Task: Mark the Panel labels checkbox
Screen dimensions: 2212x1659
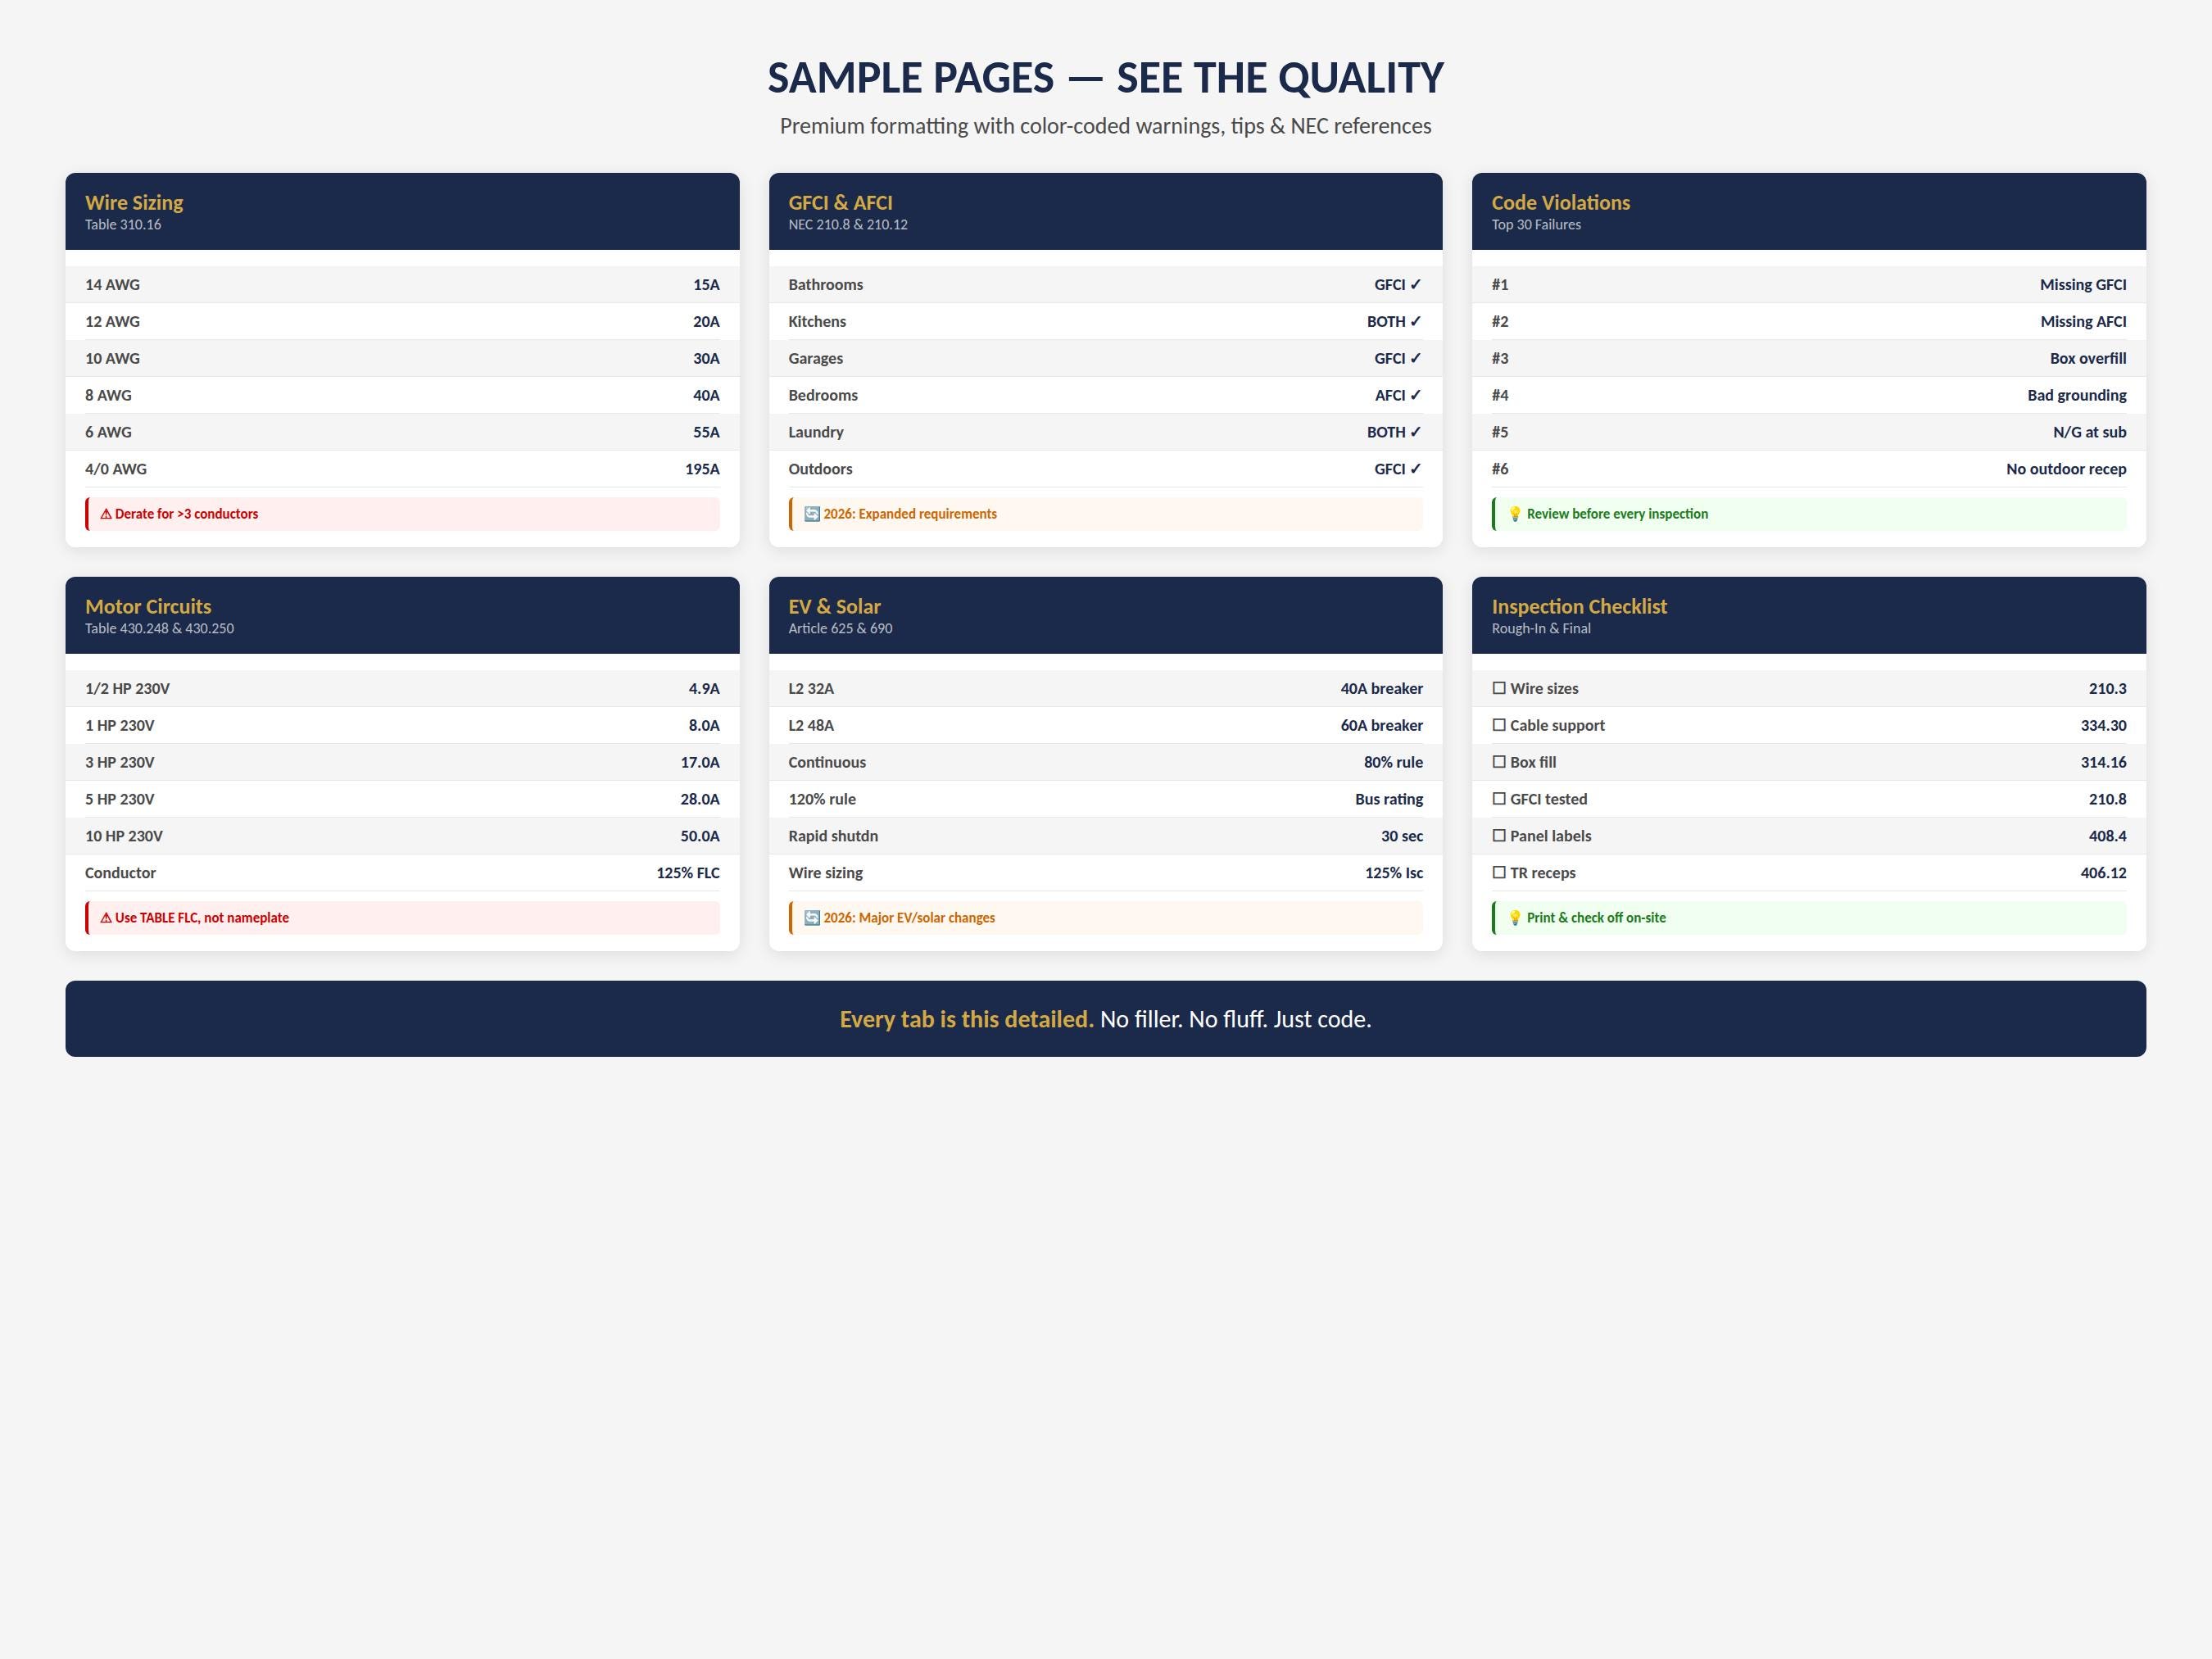Action: (1499, 836)
